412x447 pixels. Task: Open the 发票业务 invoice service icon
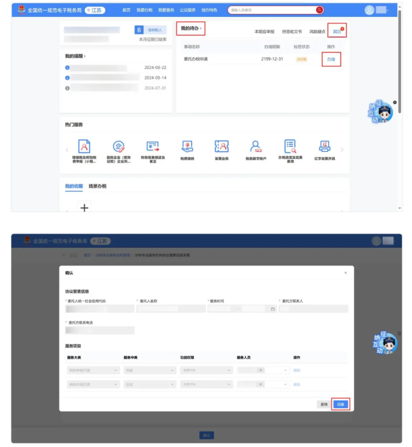[221, 147]
